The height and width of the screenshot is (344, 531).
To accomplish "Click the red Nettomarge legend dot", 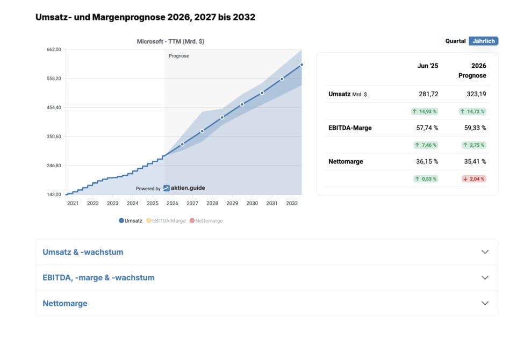I will (x=192, y=221).
